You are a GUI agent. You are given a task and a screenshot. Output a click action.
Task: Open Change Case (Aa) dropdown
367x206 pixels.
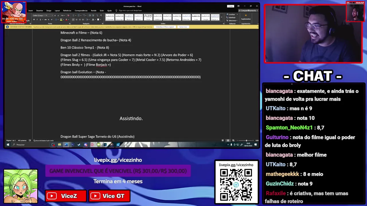click(x=63, y=15)
